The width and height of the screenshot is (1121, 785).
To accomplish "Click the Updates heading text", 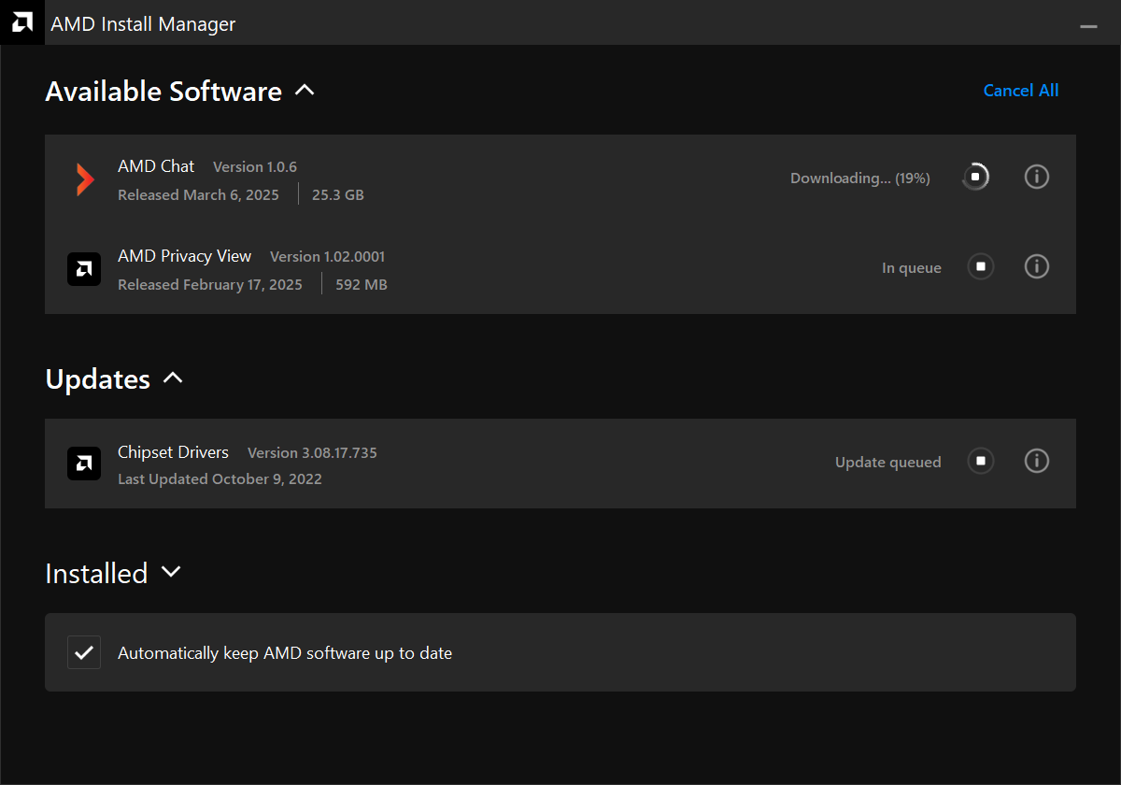I will [97, 379].
